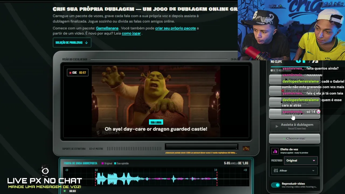The image size is (345, 194).
Task: Click the cyan 'Sua opinião' legend swatch
Action: click(x=115, y=163)
